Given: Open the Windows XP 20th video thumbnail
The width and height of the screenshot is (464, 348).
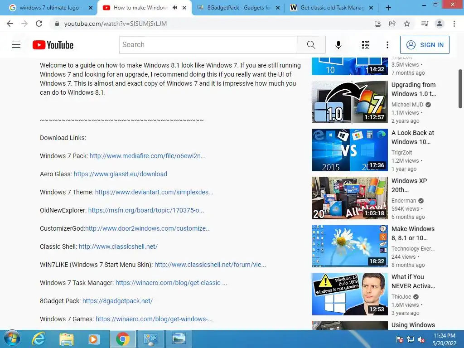Looking at the screenshot, I should [349, 198].
